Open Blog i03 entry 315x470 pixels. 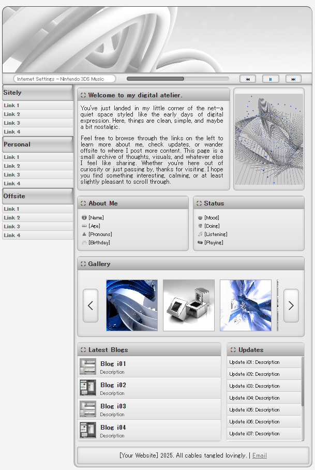click(149, 409)
